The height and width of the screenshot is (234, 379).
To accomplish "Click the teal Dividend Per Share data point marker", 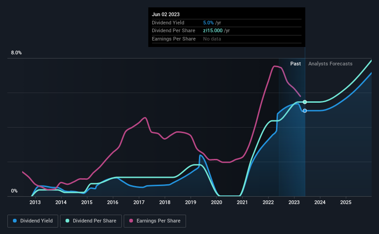I will (305, 102).
